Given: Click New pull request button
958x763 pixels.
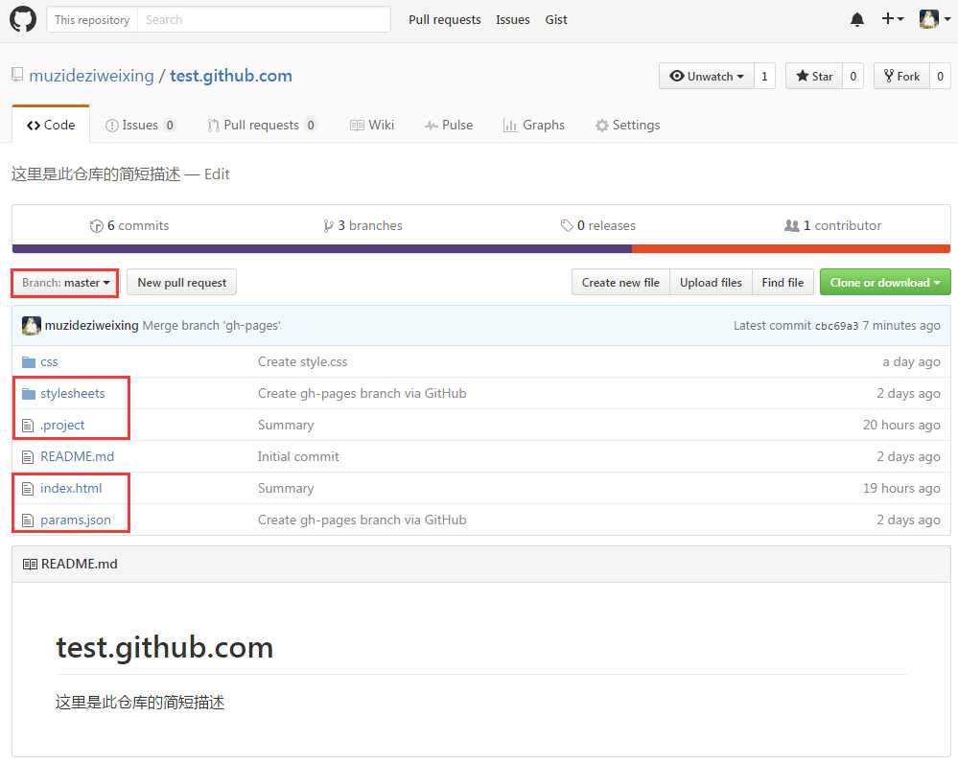Looking at the screenshot, I should click(x=182, y=283).
